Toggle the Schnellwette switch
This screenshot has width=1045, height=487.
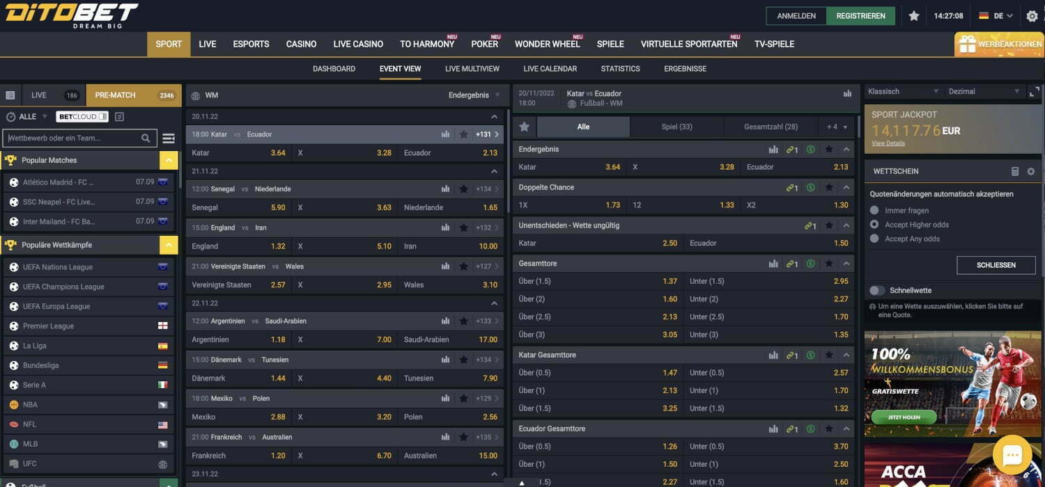(877, 291)
